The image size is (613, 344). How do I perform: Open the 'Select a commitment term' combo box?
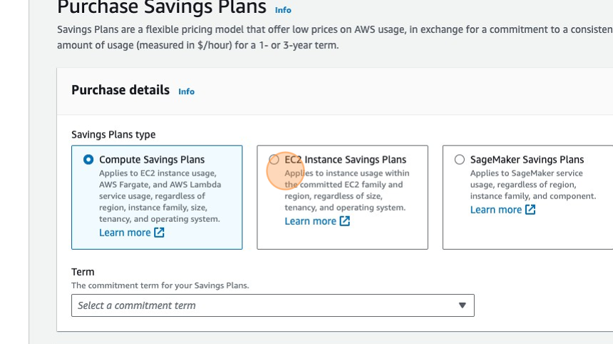pyautogui.click(x=272, y=305)
